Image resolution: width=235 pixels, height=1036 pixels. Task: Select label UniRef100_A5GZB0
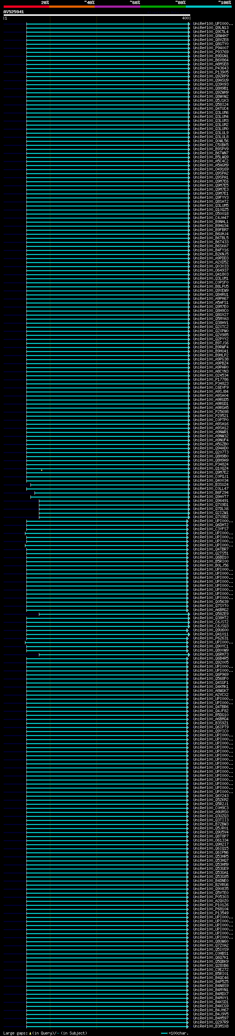point(211,444)
